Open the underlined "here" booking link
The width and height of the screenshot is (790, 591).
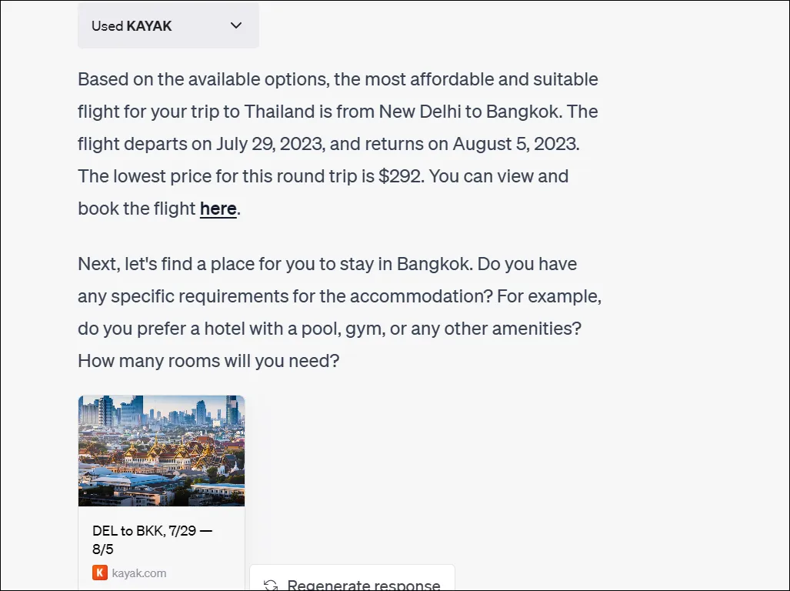(218, 209)
